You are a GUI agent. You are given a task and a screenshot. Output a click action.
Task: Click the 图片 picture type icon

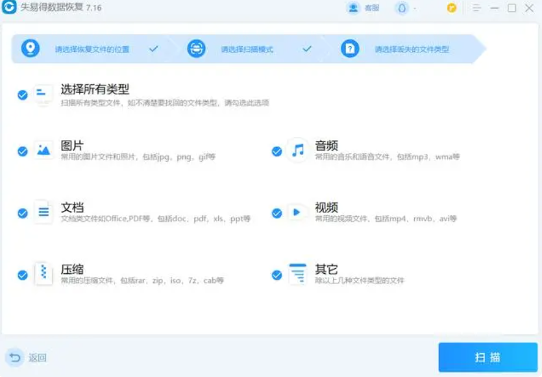pos(43,151)
